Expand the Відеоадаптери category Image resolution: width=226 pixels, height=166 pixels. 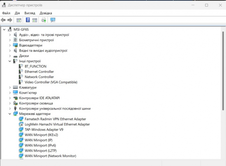point(10,45)
